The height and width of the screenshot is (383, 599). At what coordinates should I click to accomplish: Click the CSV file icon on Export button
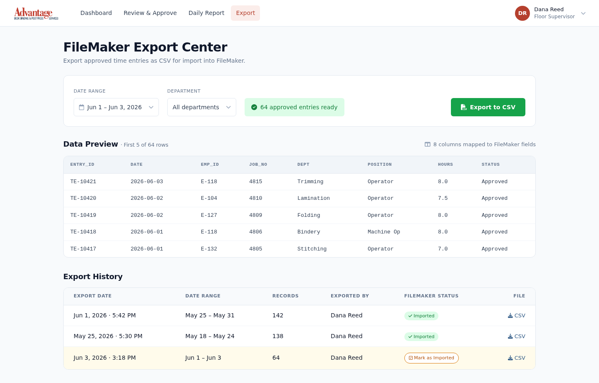[x=464, y=107]
